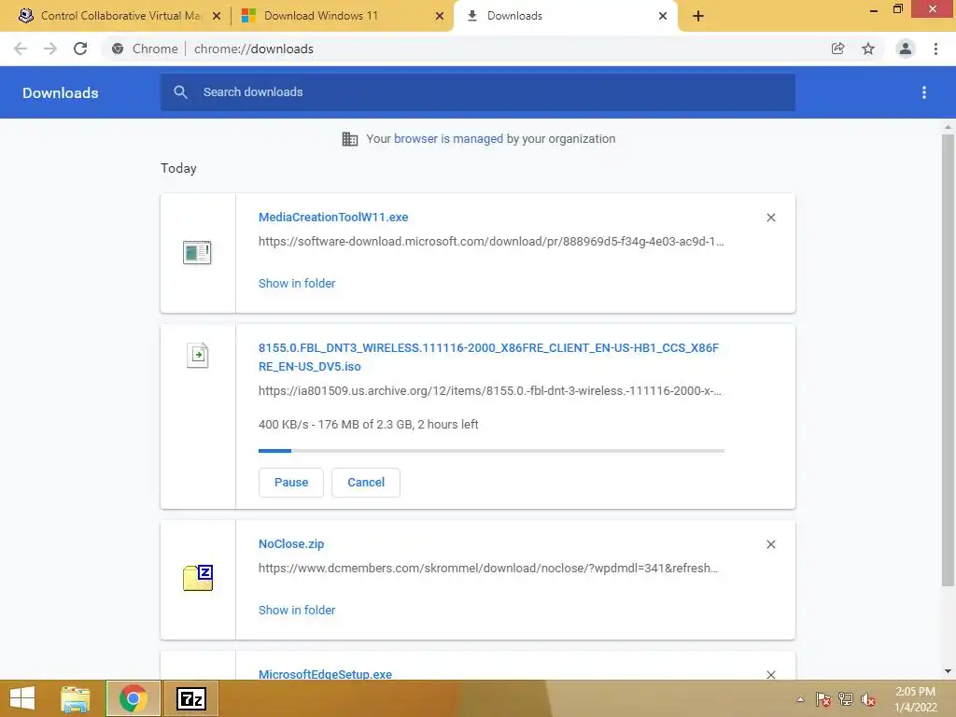Reload the downloads page
This screenshot has height=717, width=956.
coord(80,49)
